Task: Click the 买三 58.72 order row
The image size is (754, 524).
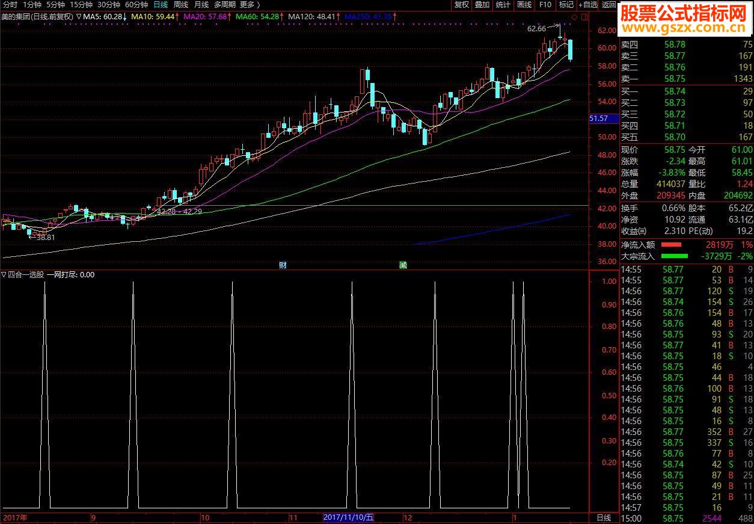Action: [687, 114]
